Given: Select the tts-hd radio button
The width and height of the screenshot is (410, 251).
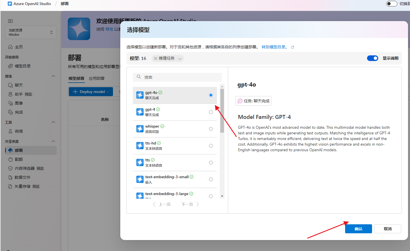Looking at the screenshot, I should coord(211,146).
